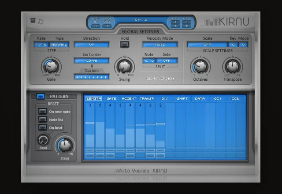Open the Mode 0 selector
The image size is (282, 194).
(x=243, y=45)
